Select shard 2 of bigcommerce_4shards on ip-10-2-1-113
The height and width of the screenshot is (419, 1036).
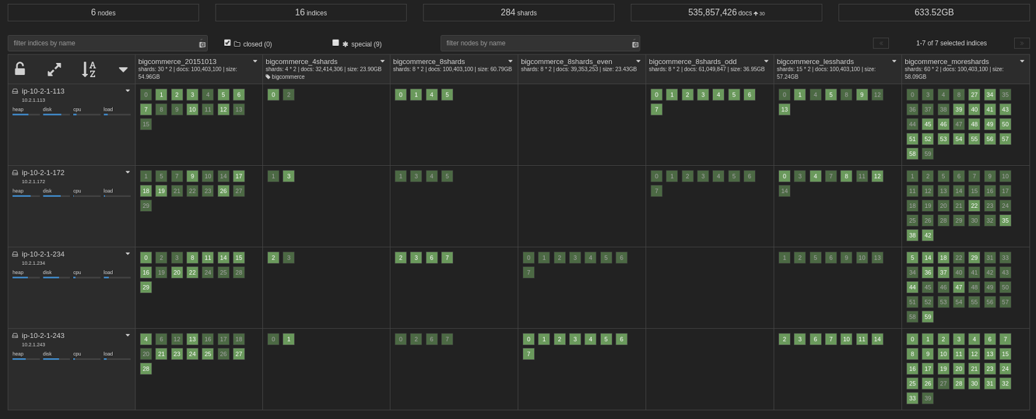coord(289,95)
